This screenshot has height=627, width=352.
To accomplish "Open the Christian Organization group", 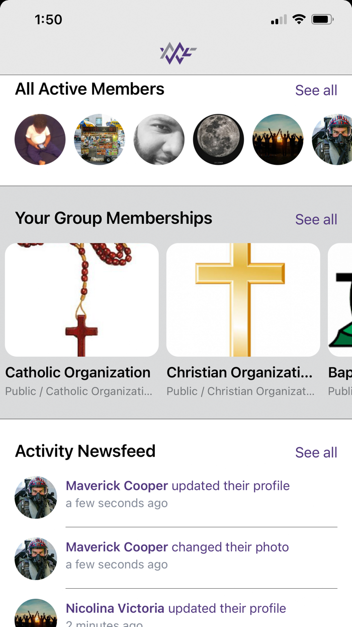I will (x=243, y=300).
